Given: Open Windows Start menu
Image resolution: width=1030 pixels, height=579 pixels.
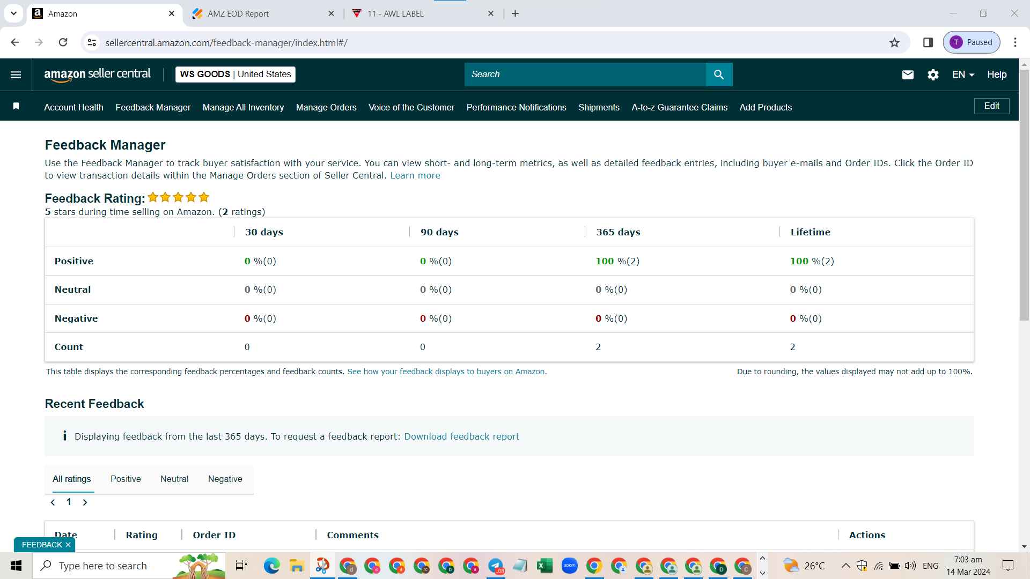Looking at the screenshot, I should coord(16,566).
